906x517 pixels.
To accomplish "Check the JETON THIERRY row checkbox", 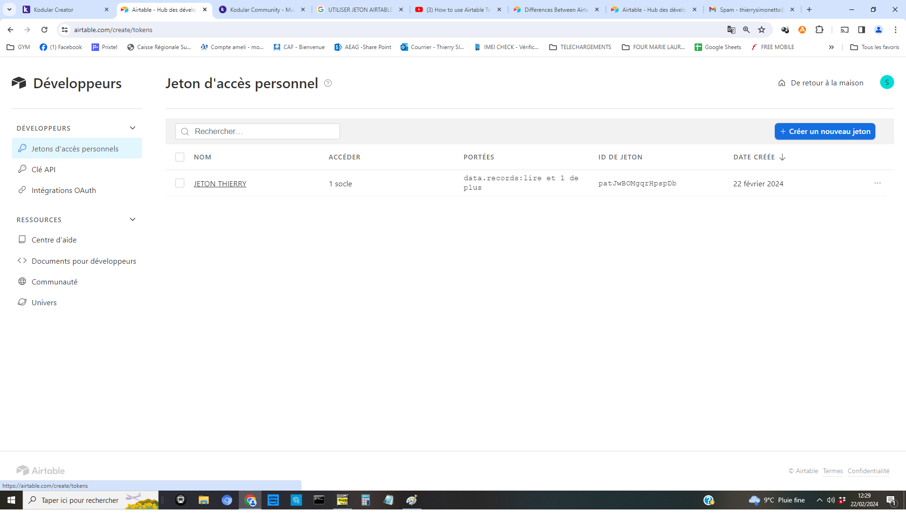I will click(180, 183).
